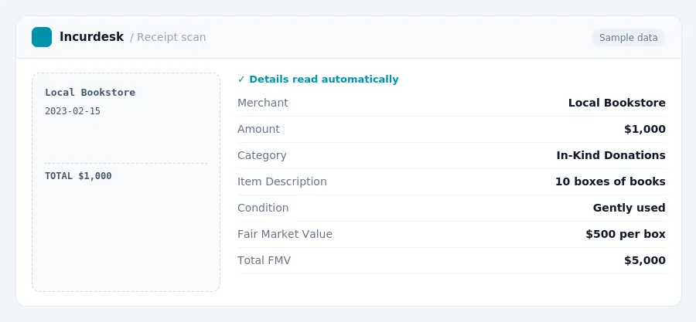The width and height of the screenshot is (696, 322).
Task: Click the In-Kind Donations value
Action: 611,155
